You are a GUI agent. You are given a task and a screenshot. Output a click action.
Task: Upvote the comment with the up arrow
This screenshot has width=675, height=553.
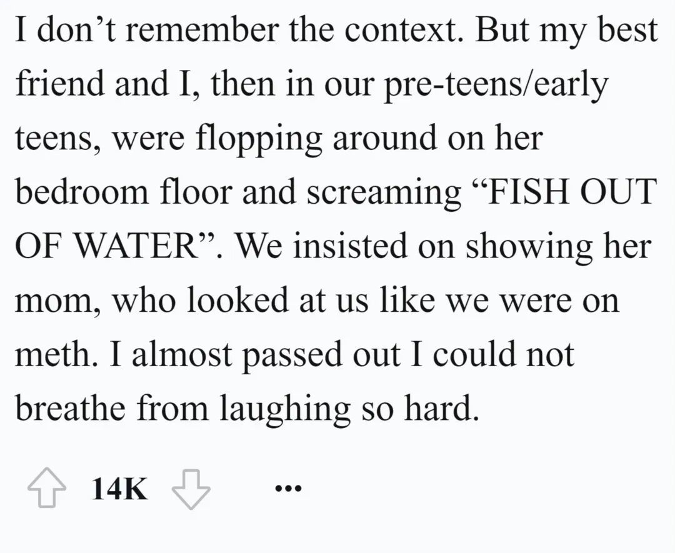coord(46,488)
